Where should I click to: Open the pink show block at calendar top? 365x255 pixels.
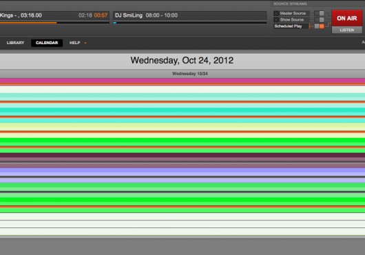click(x=182, y=81)
